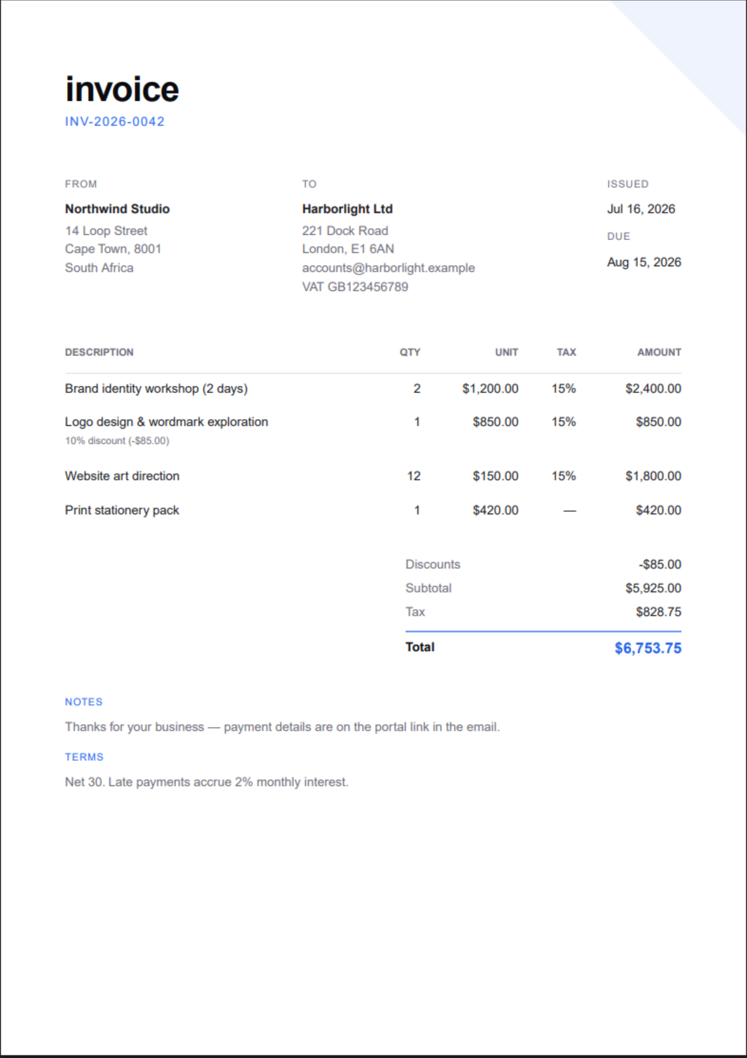This screenshot has width=747, height=1058.
Task: Click the amount $2,400.00
Action: click(x=653, y=389)
